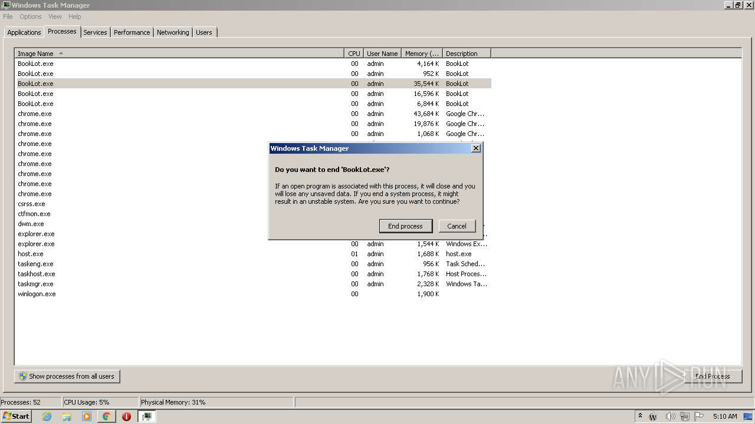The image size is (755, 424).
Task: Select the winlogon.exe process
Action: (x=37, y=294)
